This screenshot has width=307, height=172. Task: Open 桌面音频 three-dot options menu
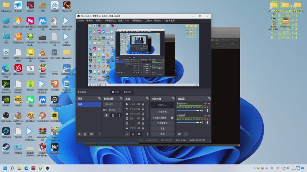tap(208, 122)
